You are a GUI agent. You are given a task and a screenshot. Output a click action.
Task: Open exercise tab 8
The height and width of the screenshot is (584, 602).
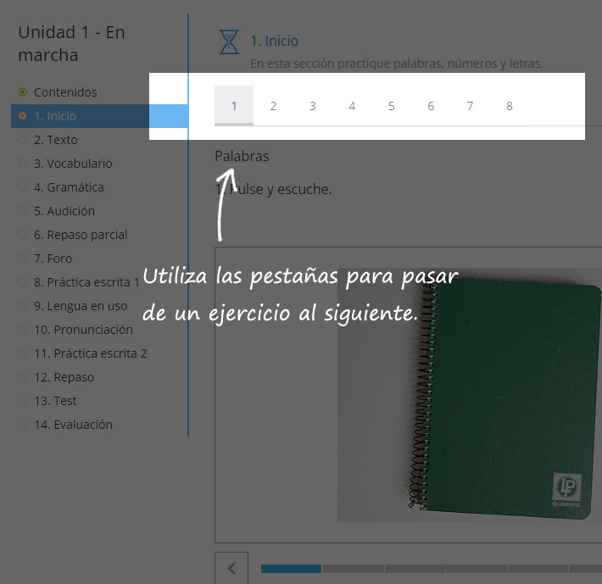509,106
